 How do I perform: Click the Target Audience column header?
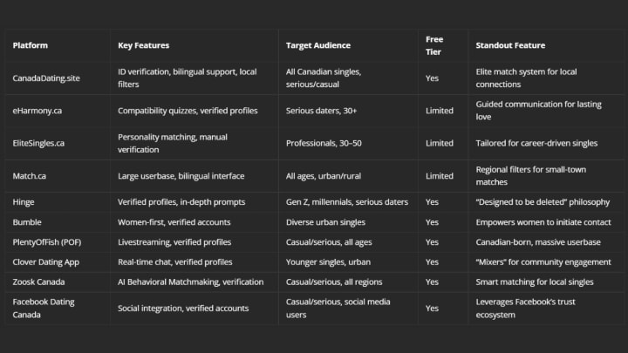point(317,44)
